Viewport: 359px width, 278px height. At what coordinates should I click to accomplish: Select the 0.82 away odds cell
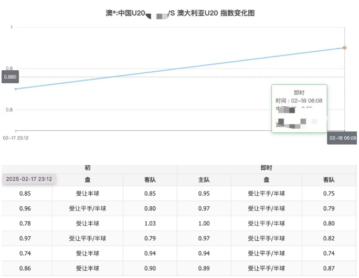tap(329, 239)
